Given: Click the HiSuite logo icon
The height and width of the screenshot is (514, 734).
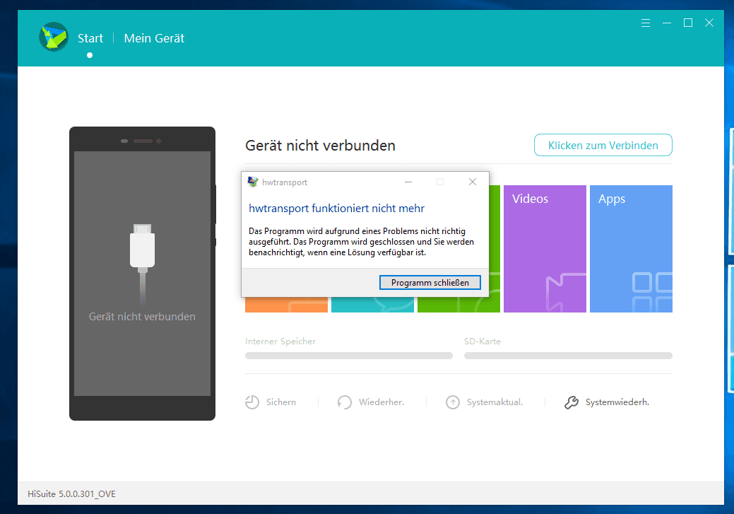Looking at the screenshot, I should pos(54,37).
